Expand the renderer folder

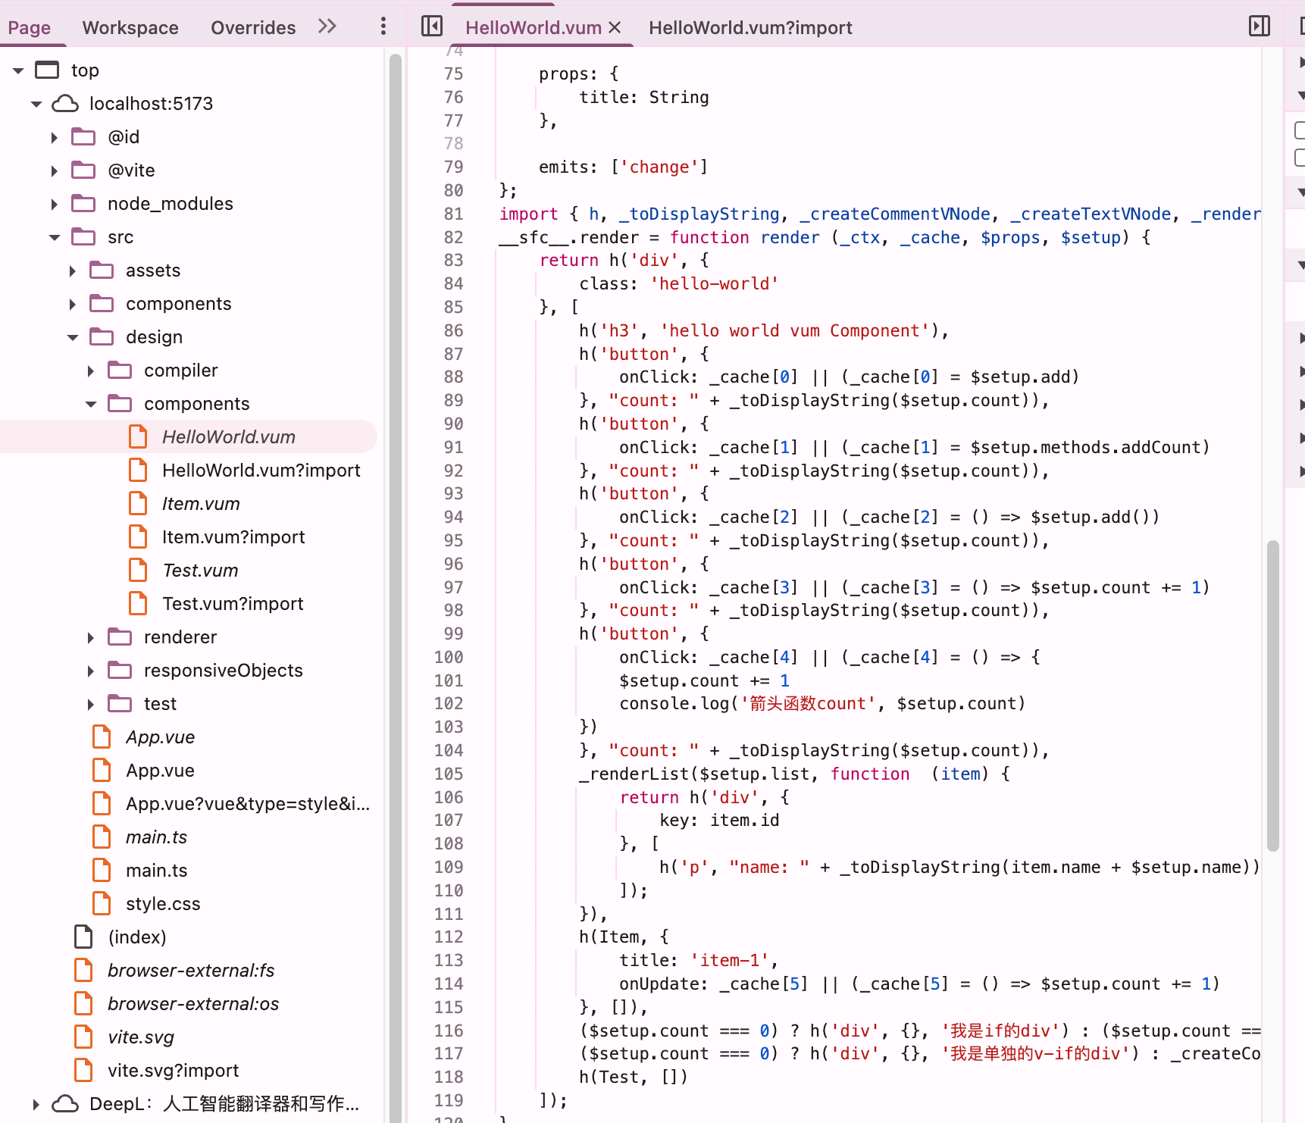click(x=91, y=637)
